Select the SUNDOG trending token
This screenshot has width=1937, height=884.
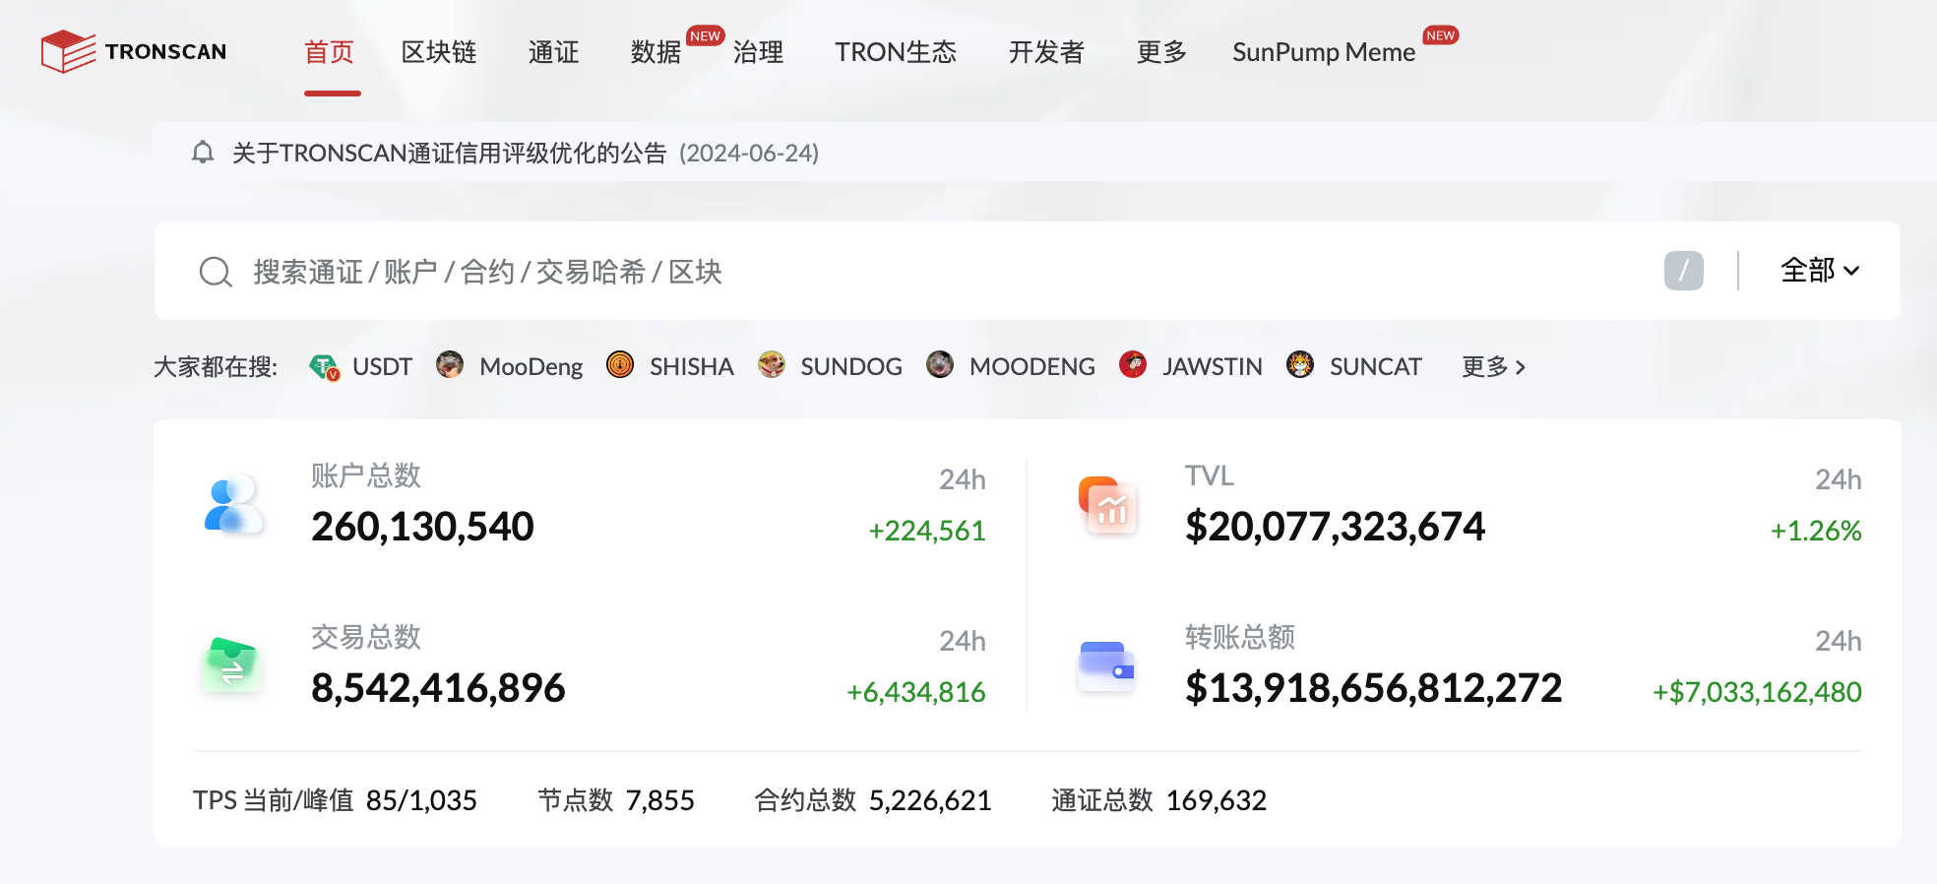[851, 367]
